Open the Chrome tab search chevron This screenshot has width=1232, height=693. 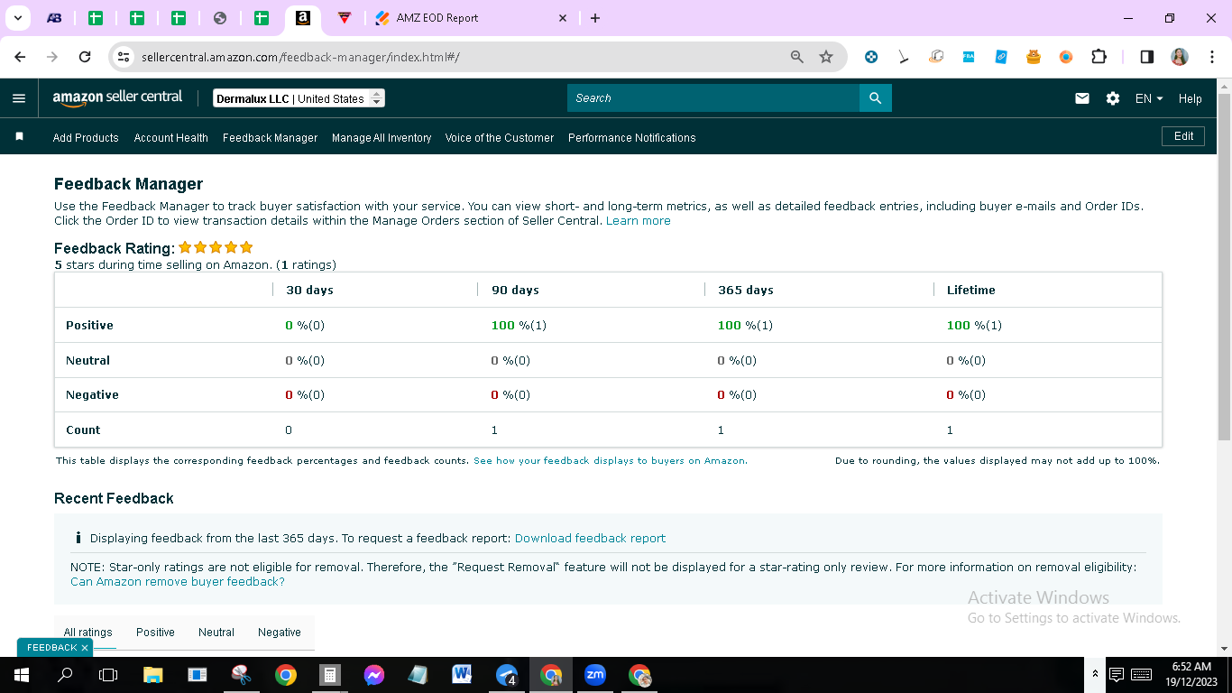(17, 18)
